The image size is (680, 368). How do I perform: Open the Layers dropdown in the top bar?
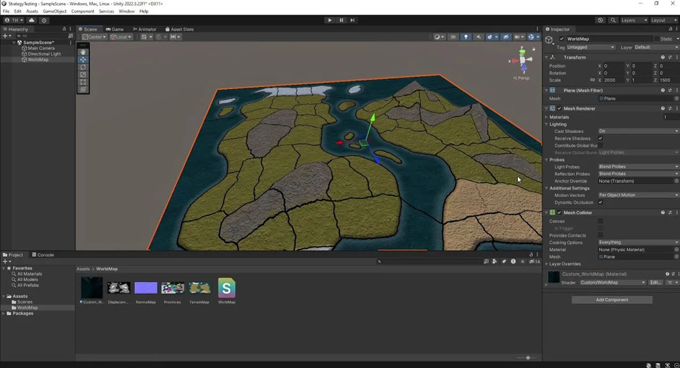pyautogui.click(x=634, y=20)
